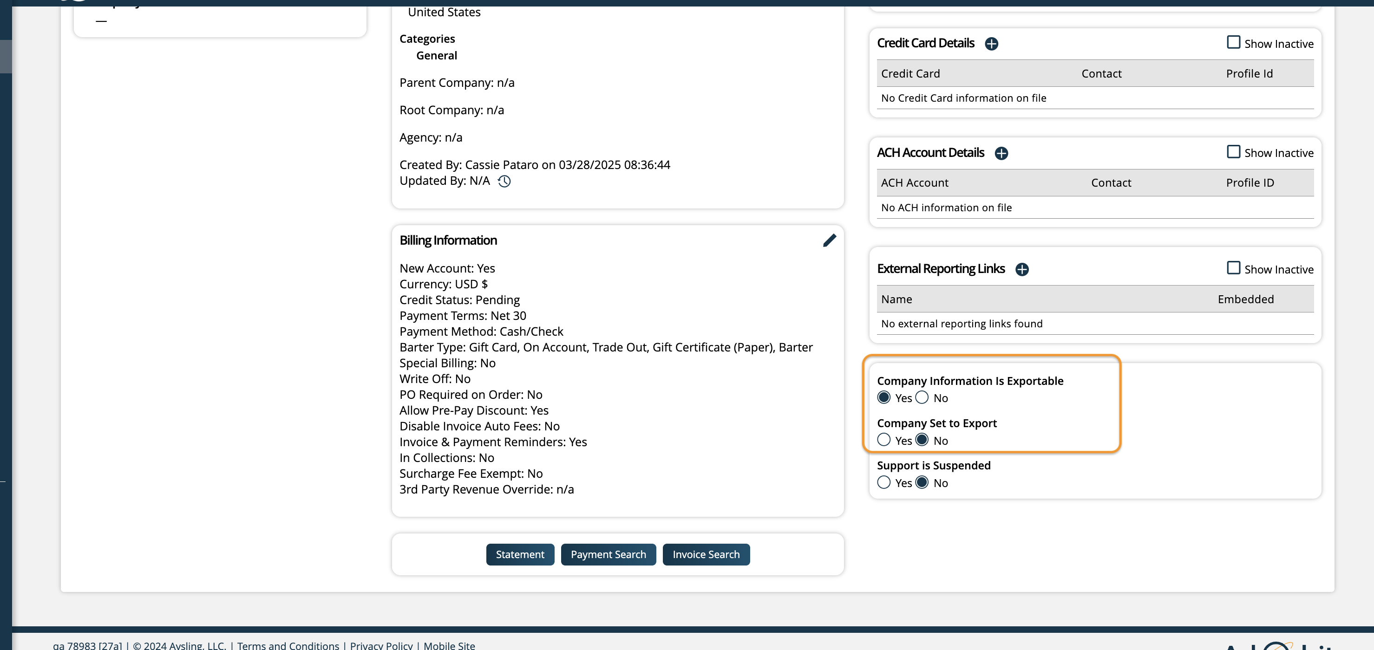This screenshot has width=1374, height=650.
Task: Show inactive credit cards checkbox
Action: [1233, 42]
